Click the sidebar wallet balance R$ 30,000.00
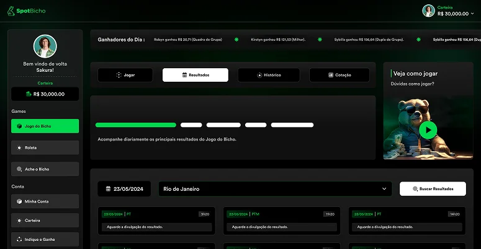481x249 pixels. 45,94
